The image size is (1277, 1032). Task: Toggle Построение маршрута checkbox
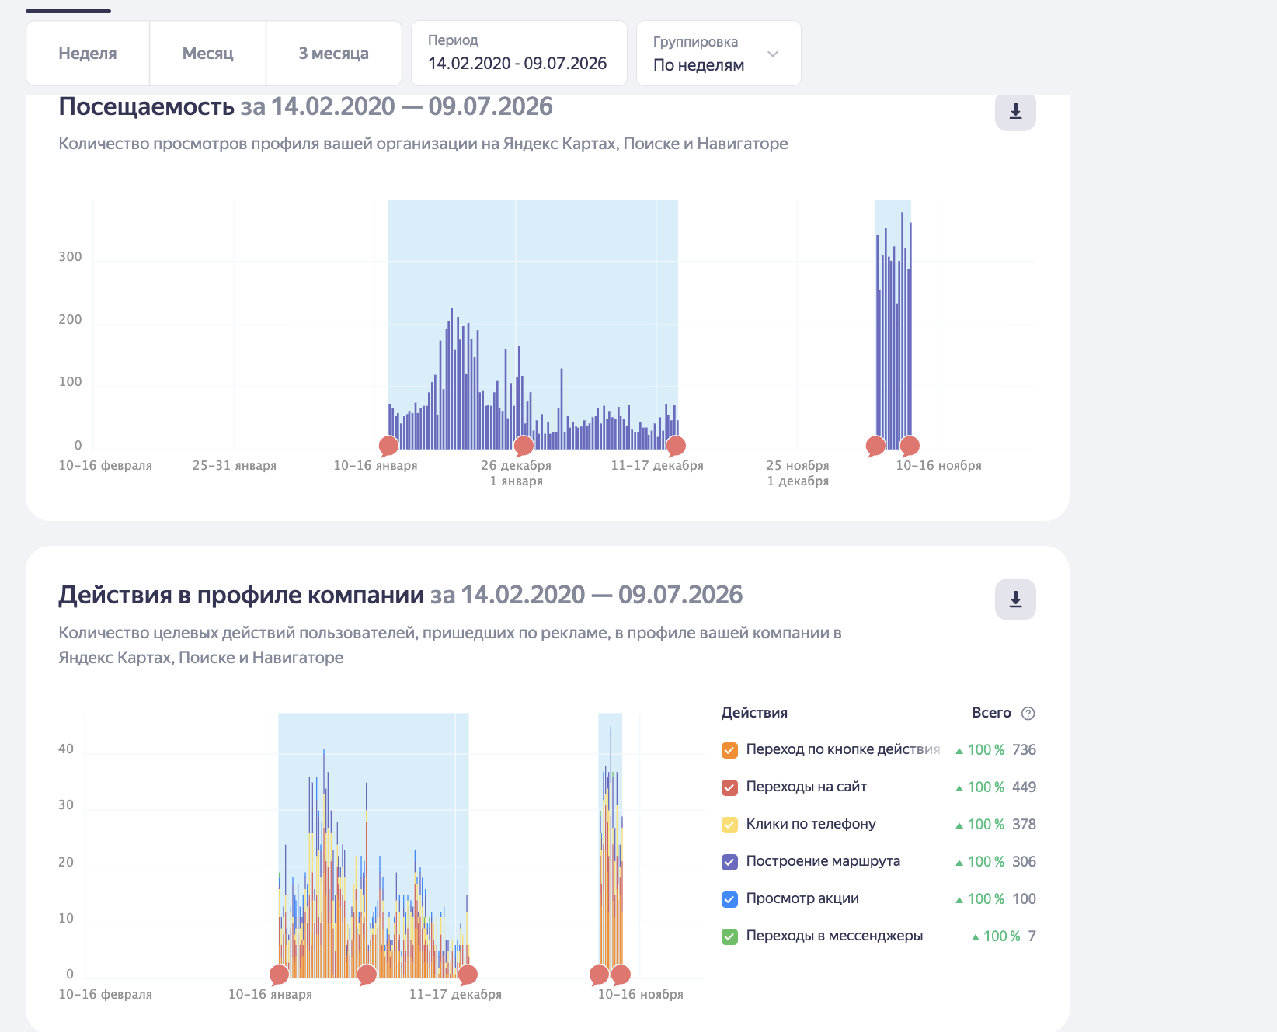[x=729, y=862]
